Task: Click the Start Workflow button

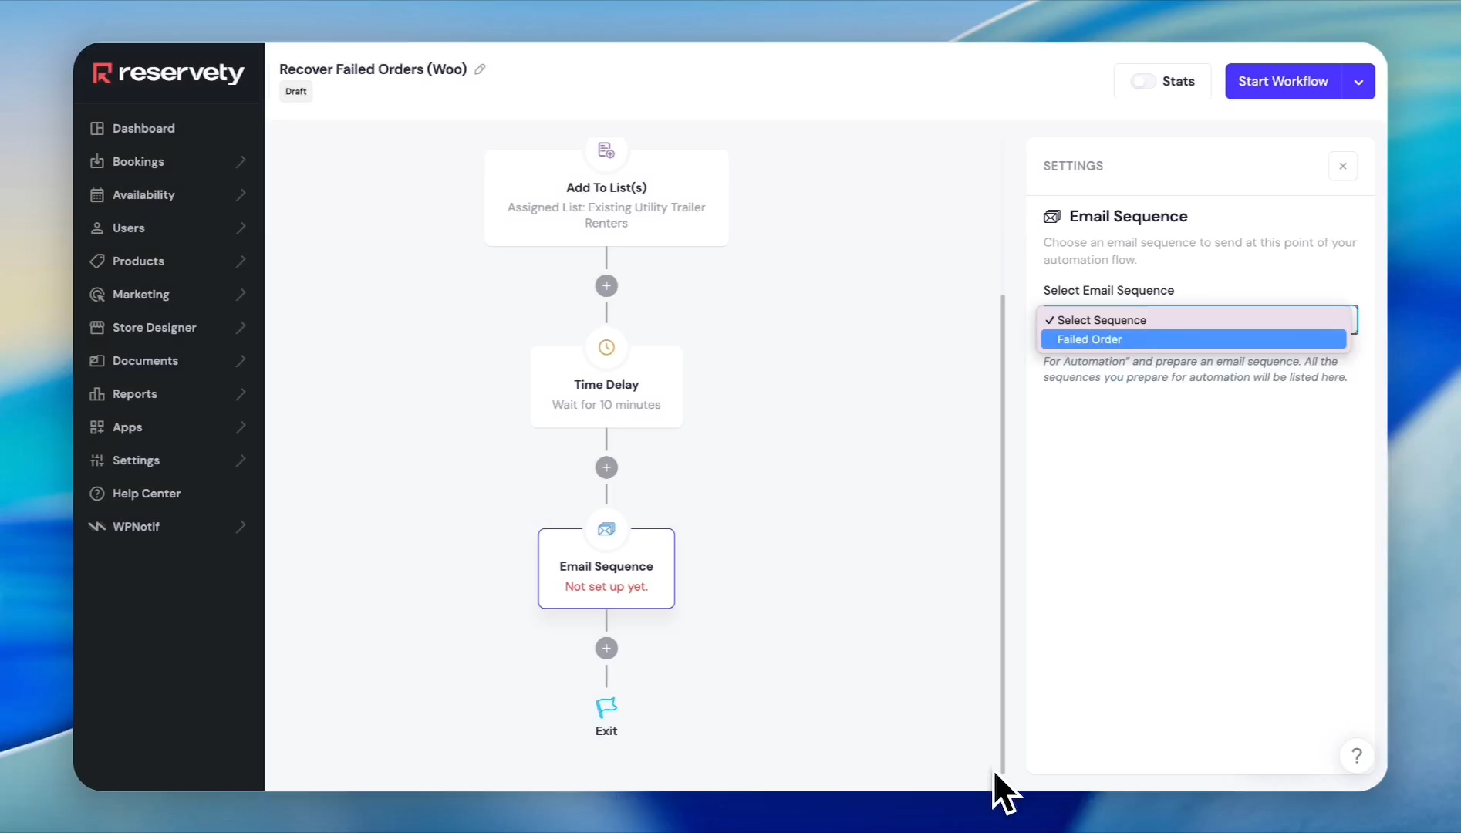Action: pos(1284,82)
